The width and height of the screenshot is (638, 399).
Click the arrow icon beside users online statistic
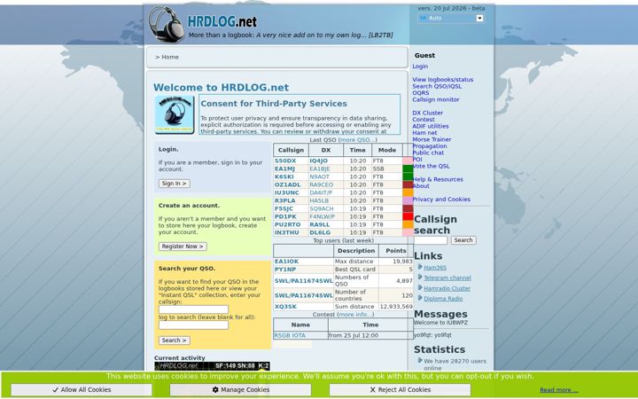coord(420,360)
